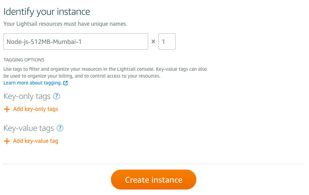Click the Key-only tags heading text
This screenshot has width=309, height=195.
[x=27, y=96]
